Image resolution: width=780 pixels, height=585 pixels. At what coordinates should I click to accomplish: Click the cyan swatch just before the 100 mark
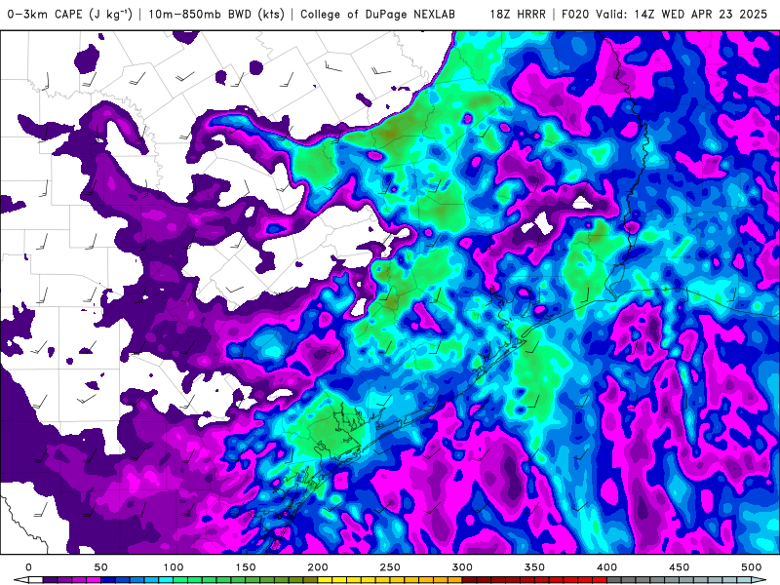166,580
